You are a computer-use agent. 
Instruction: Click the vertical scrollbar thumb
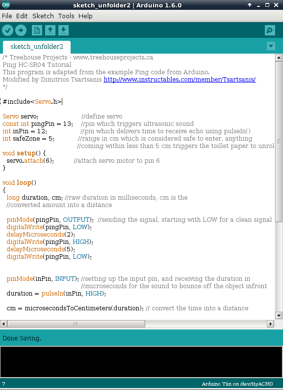point(279,142)
